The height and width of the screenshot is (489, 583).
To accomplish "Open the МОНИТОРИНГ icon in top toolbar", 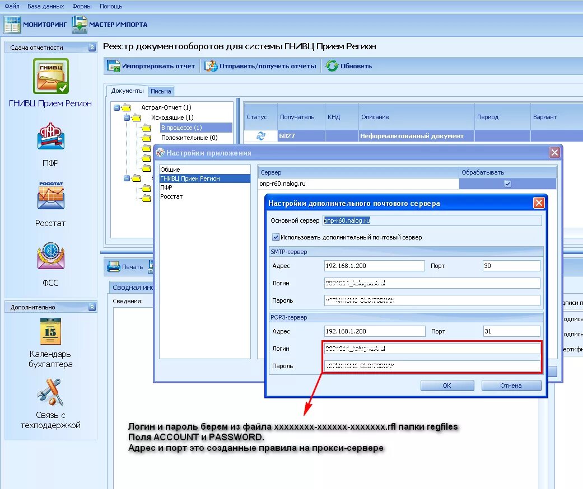I will 12,25.
